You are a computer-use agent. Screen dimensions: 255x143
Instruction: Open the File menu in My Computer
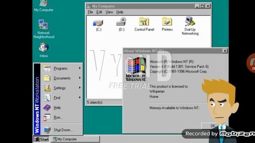point(90,12)
